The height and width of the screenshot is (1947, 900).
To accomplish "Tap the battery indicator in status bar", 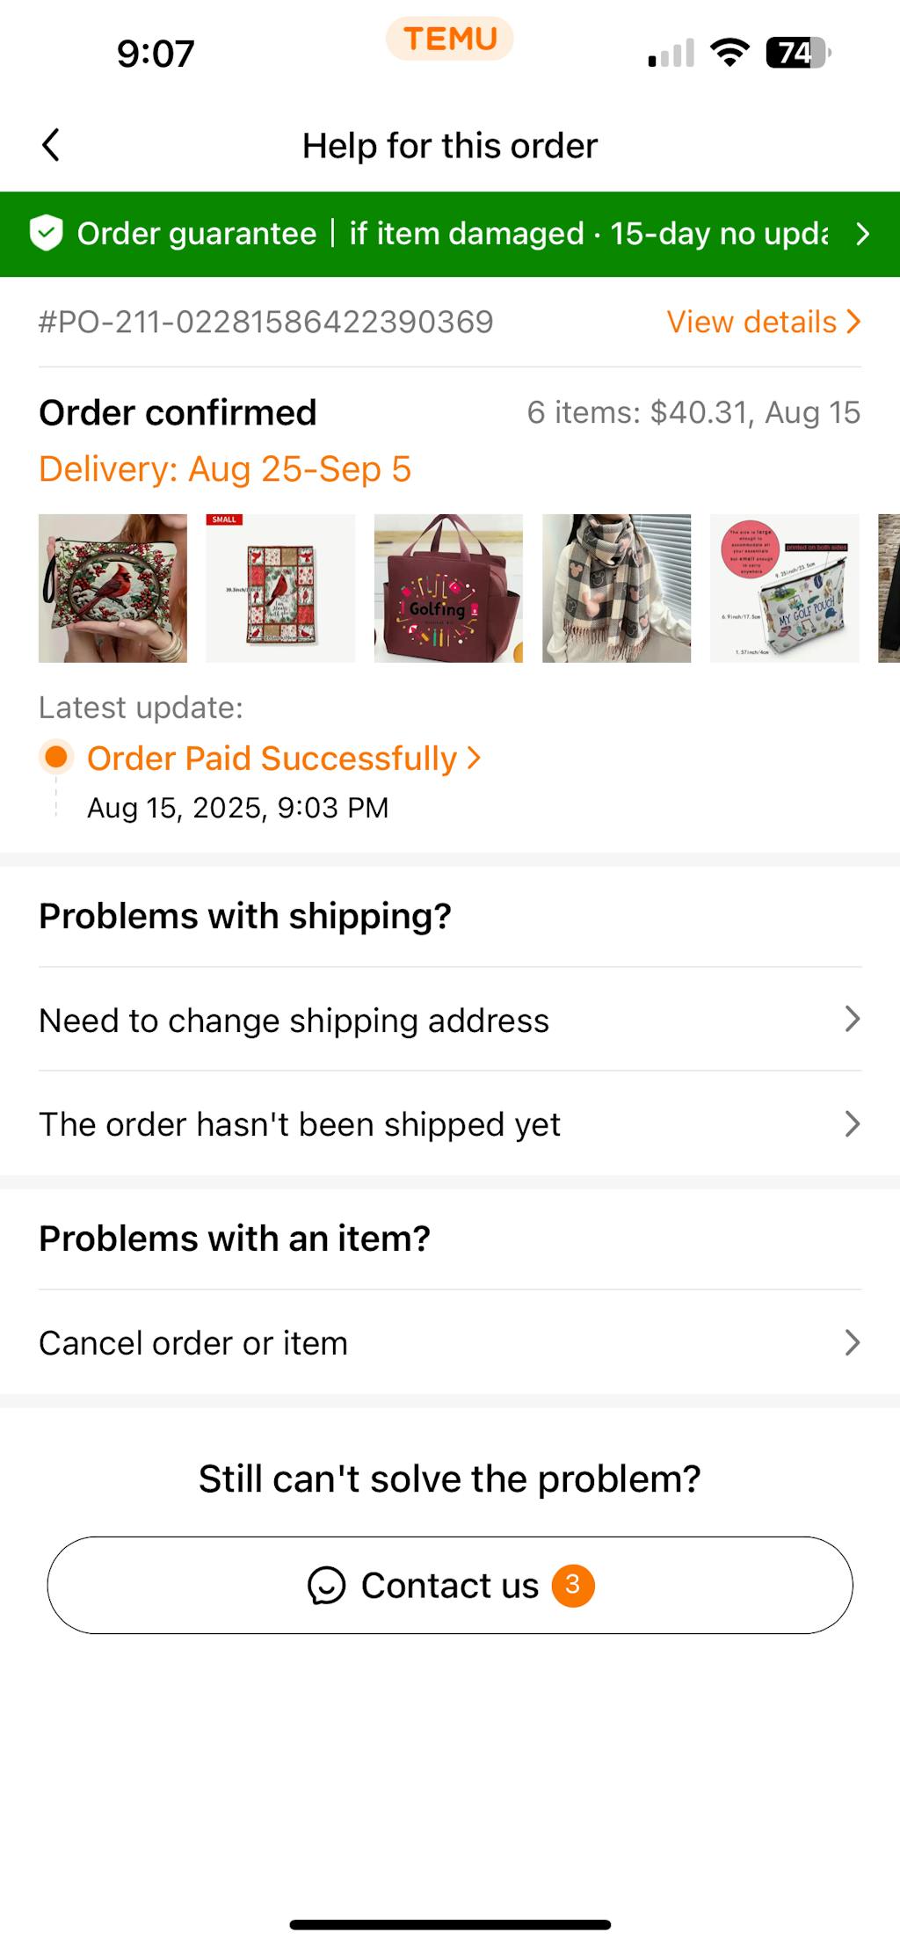I will [x=798, y=54].
